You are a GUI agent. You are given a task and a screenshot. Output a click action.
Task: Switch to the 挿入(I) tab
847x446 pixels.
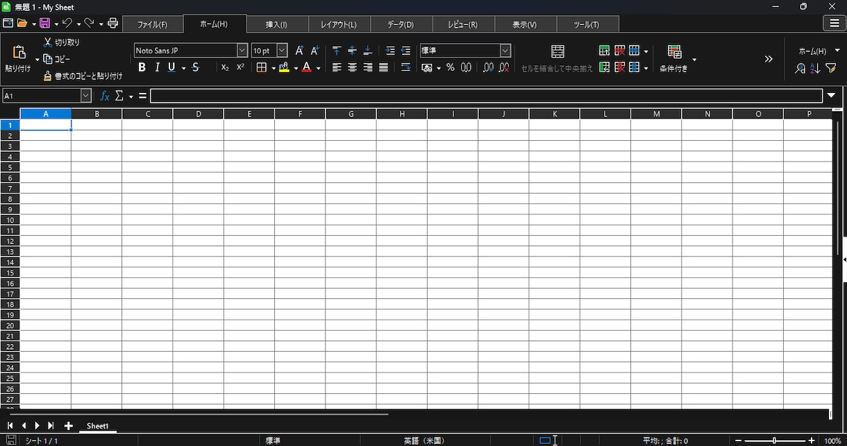(276, 24)
